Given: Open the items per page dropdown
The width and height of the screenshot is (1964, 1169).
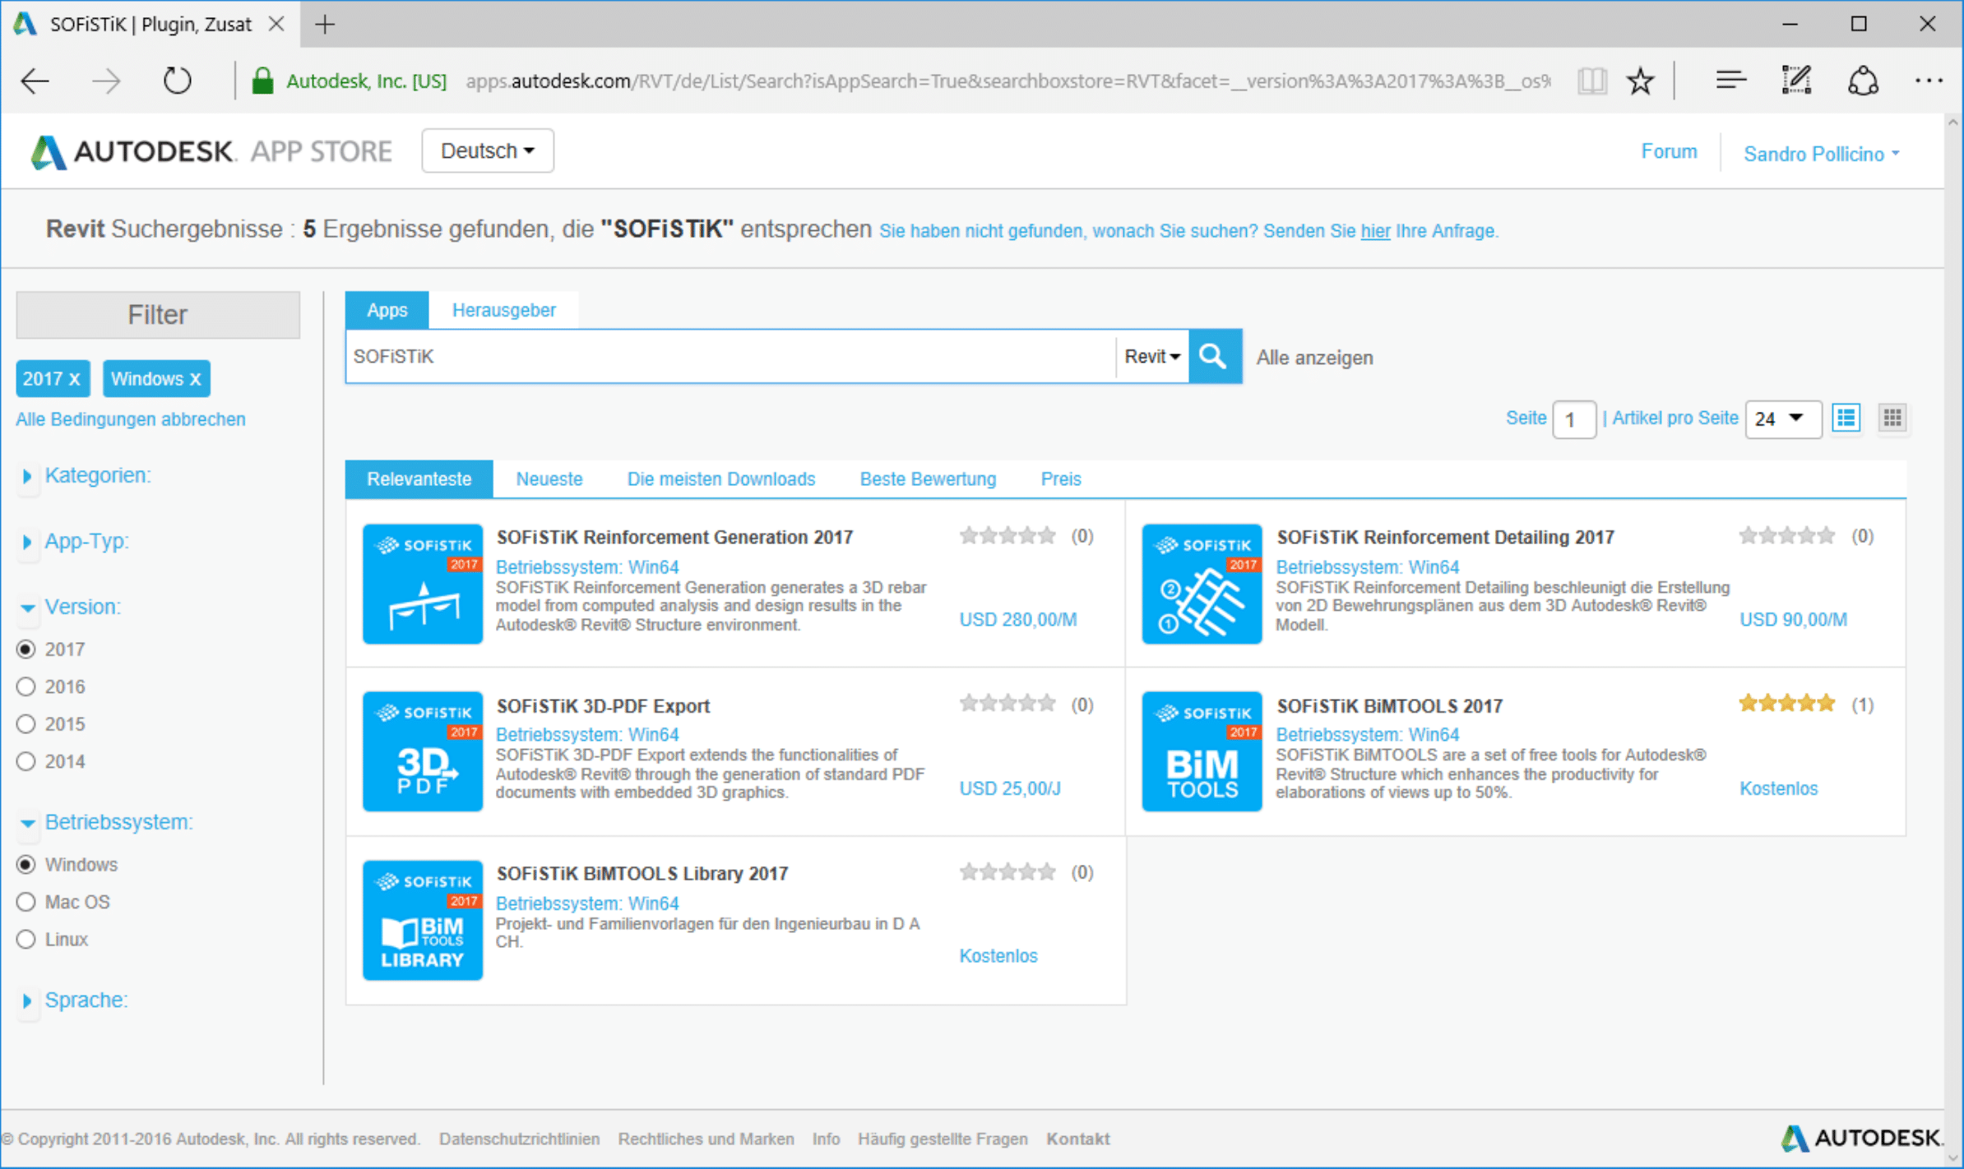Looking at the screenshot, I should click(1781, 418).
